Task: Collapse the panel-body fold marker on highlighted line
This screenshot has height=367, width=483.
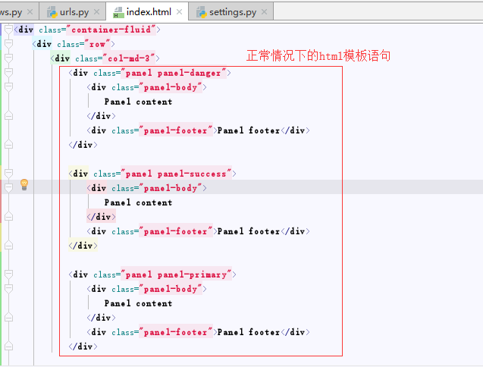Action: [x=8, y=188]
